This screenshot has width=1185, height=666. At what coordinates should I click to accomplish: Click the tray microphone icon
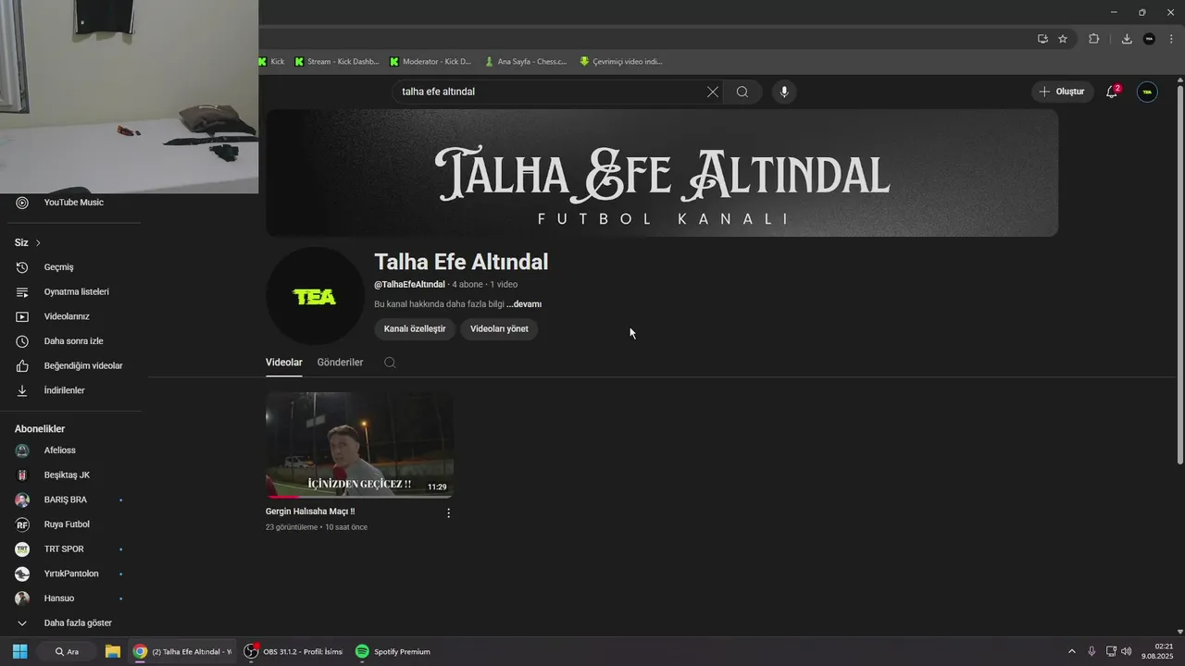pyautogui.click(x=1091, y=651)
